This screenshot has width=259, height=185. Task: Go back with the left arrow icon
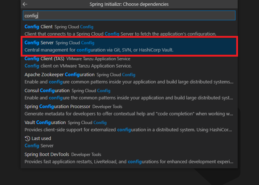[25, 4]
